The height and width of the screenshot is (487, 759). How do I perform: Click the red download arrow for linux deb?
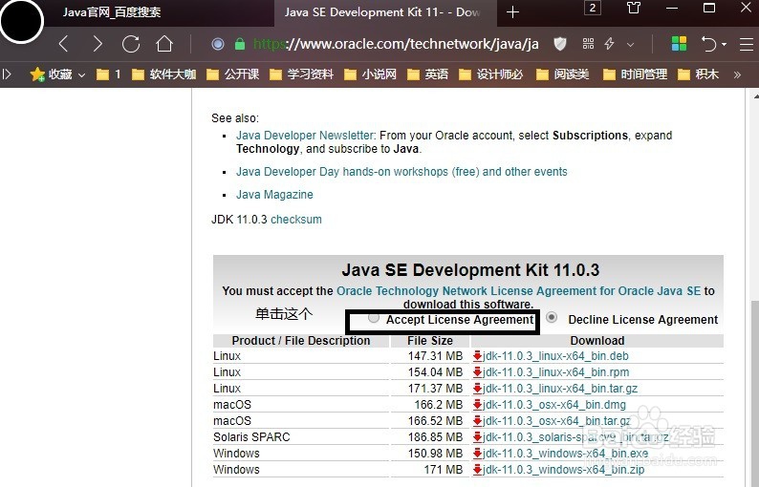coord(477,356)
